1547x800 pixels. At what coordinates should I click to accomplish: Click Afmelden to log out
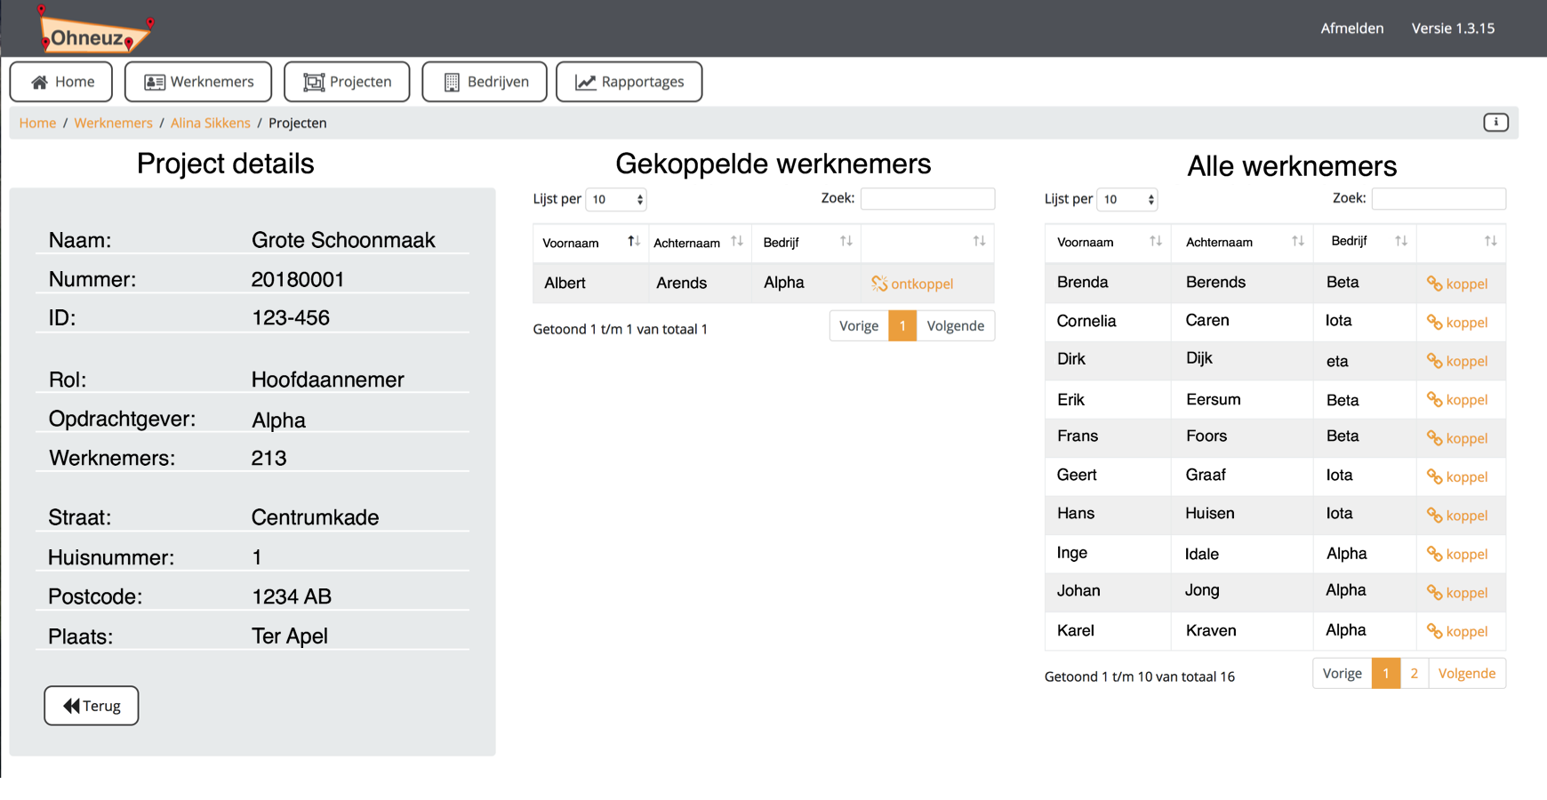[x=1352, y=28]
